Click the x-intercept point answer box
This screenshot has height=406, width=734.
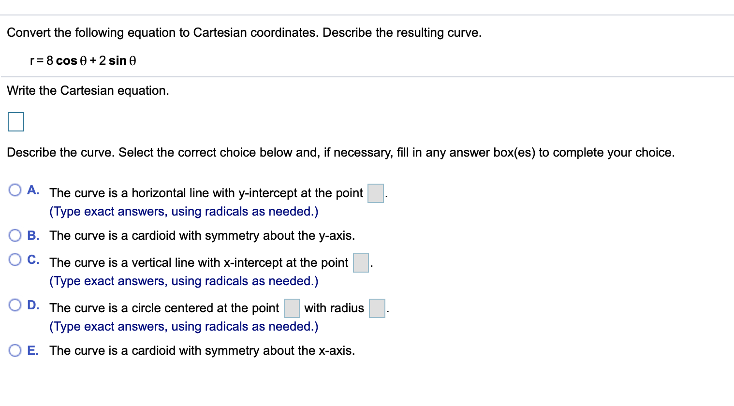[361, 263]
